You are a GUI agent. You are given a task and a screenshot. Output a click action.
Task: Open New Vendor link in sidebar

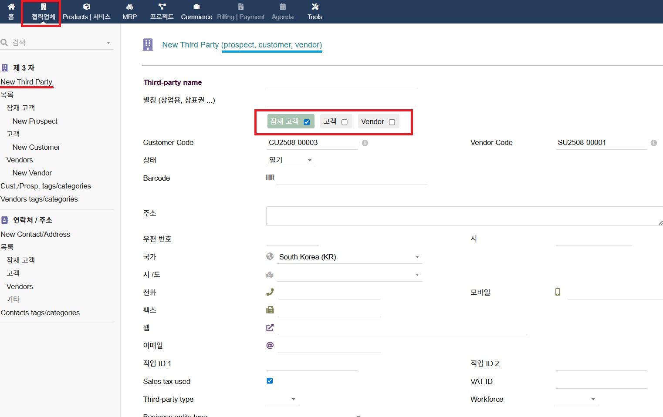[32, 173]
